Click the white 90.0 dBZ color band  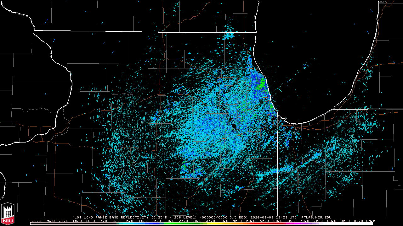pos(358,223)
